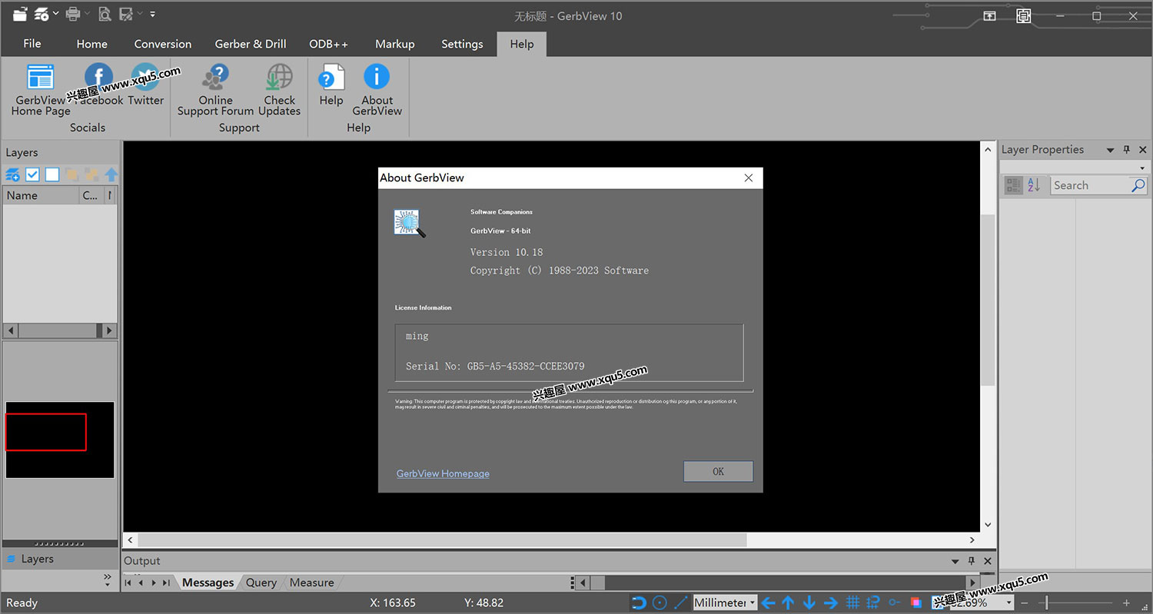Click the Name column header in Layers list

tap(42, 195)
